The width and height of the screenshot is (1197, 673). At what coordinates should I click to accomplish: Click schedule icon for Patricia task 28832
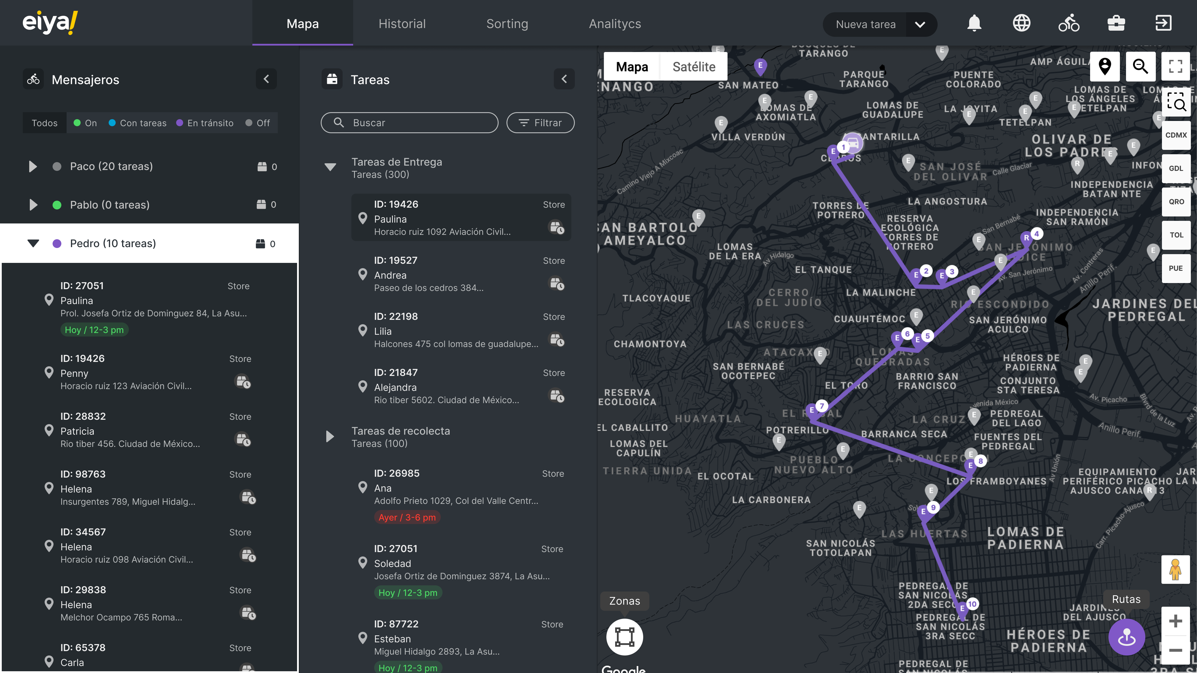coord(243,439)
